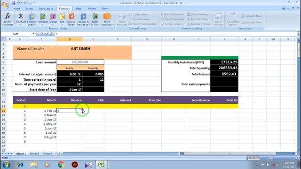
Task: Undo using Quick Access toolbar
Action: click(x=18, y=3)
